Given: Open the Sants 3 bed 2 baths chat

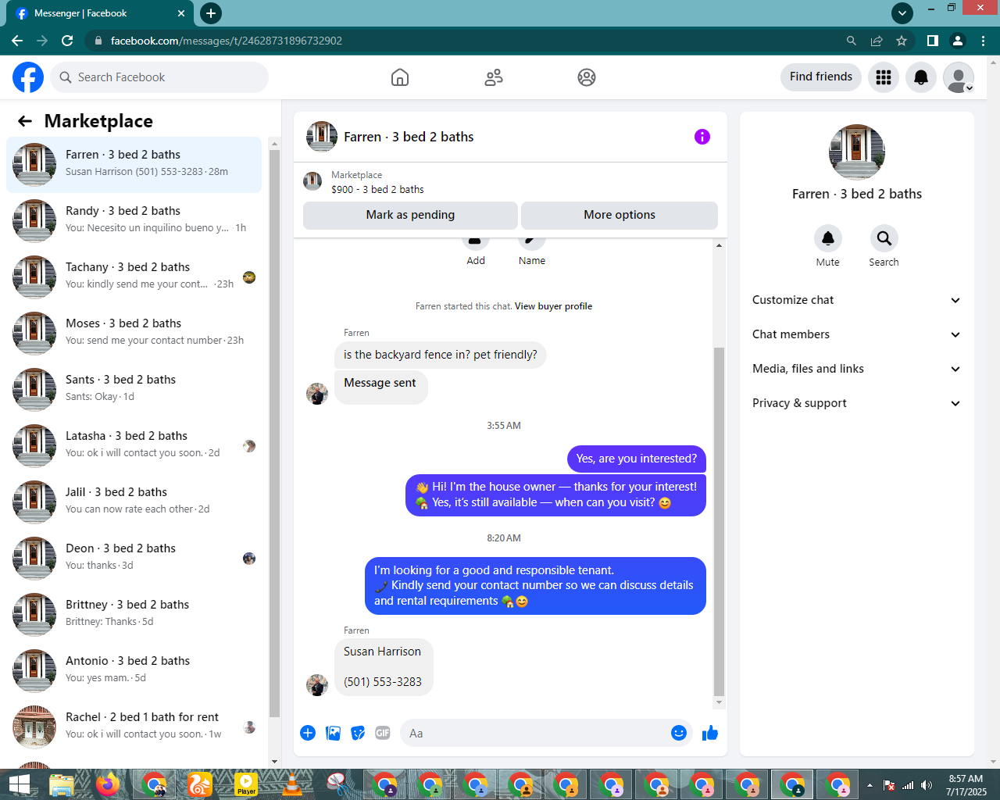Looking at the screenshot, I should click(134, 390).
